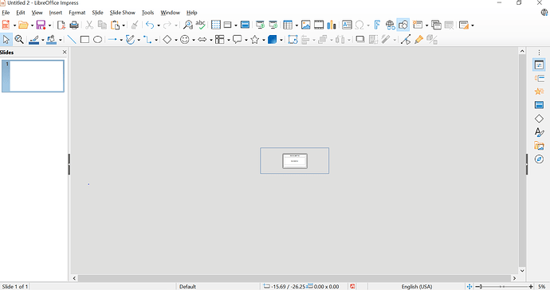550x290 pixels.
Task: Open Find & Replace tool
Action: pos(187,25)
